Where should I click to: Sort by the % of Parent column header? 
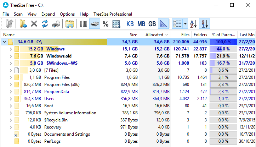click(x=223, y=35)
